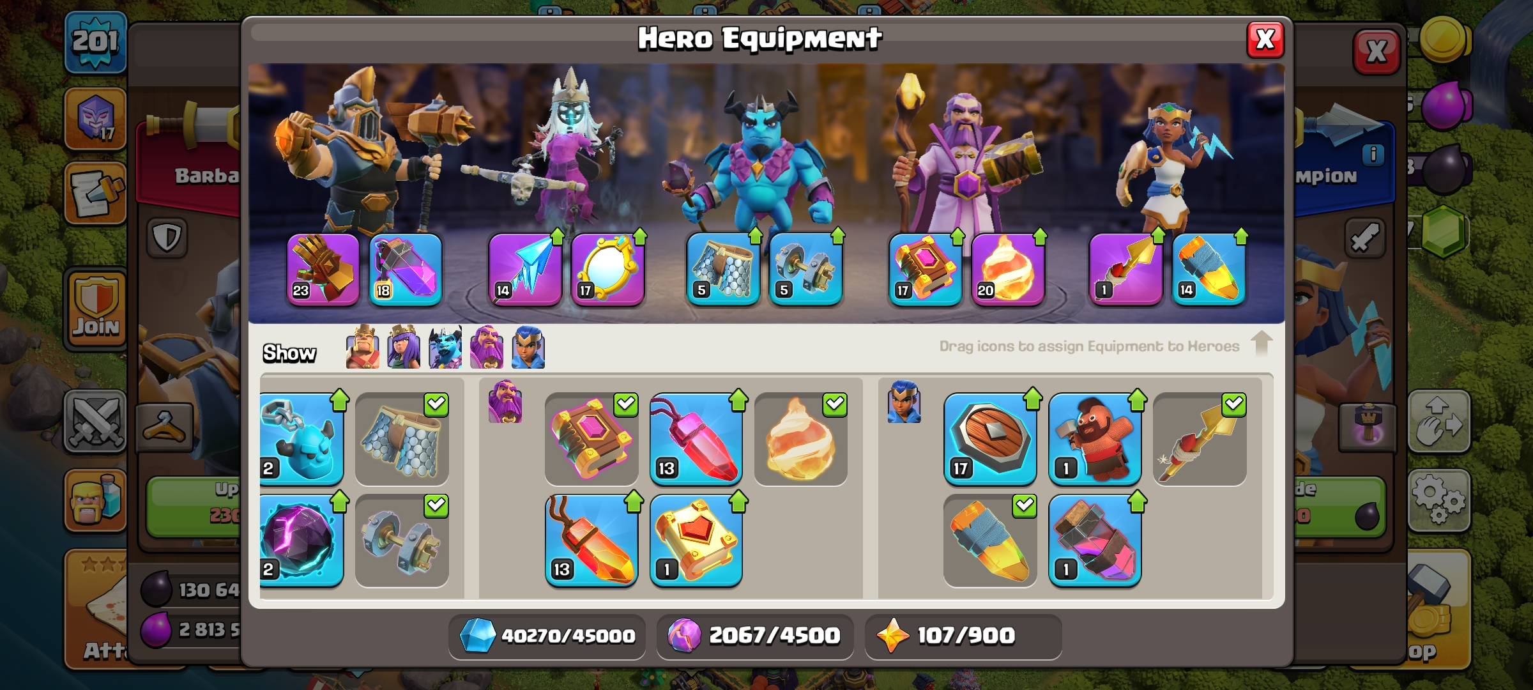Tap the starry ore counter 107/900
1533x690 pixels.
point(963,636)
